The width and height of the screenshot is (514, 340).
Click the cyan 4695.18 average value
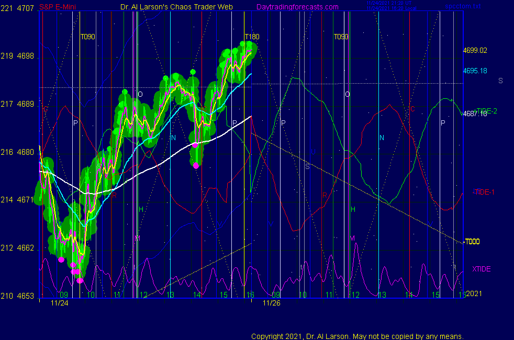coord(474,71)
